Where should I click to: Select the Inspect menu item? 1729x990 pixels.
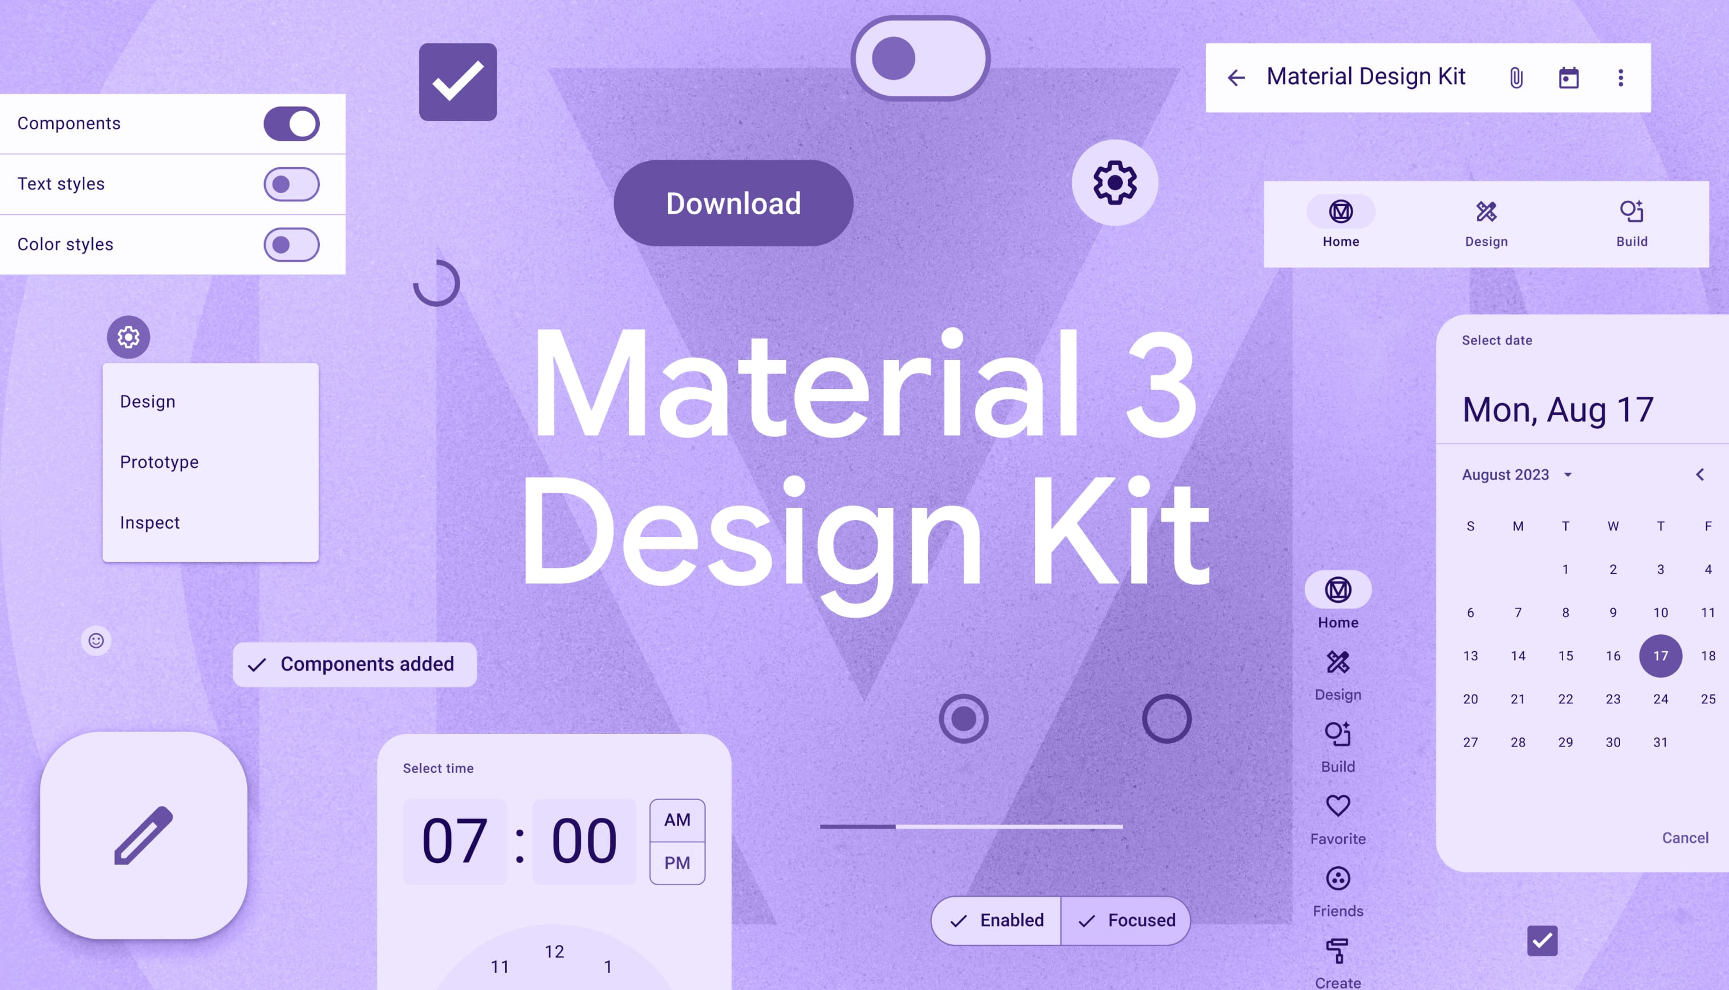pos(151,522)
